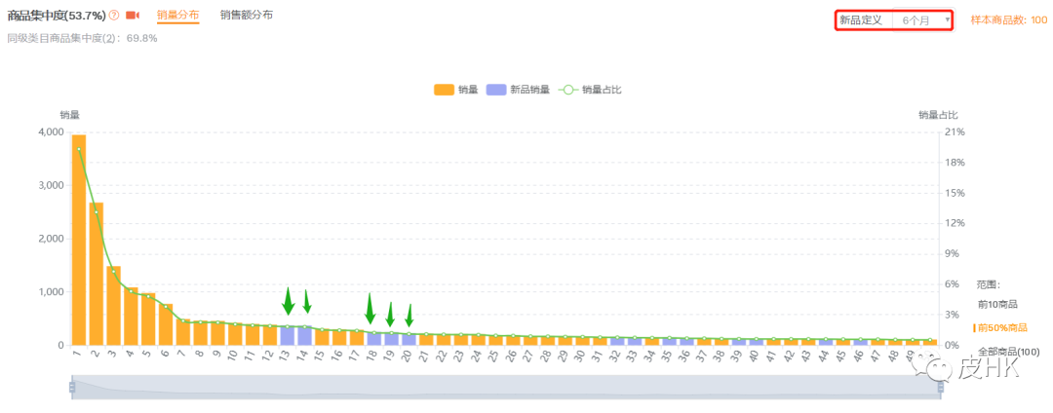
Task: Click the dropdown arrow on 6个月 selector
Action: [947, 19]
